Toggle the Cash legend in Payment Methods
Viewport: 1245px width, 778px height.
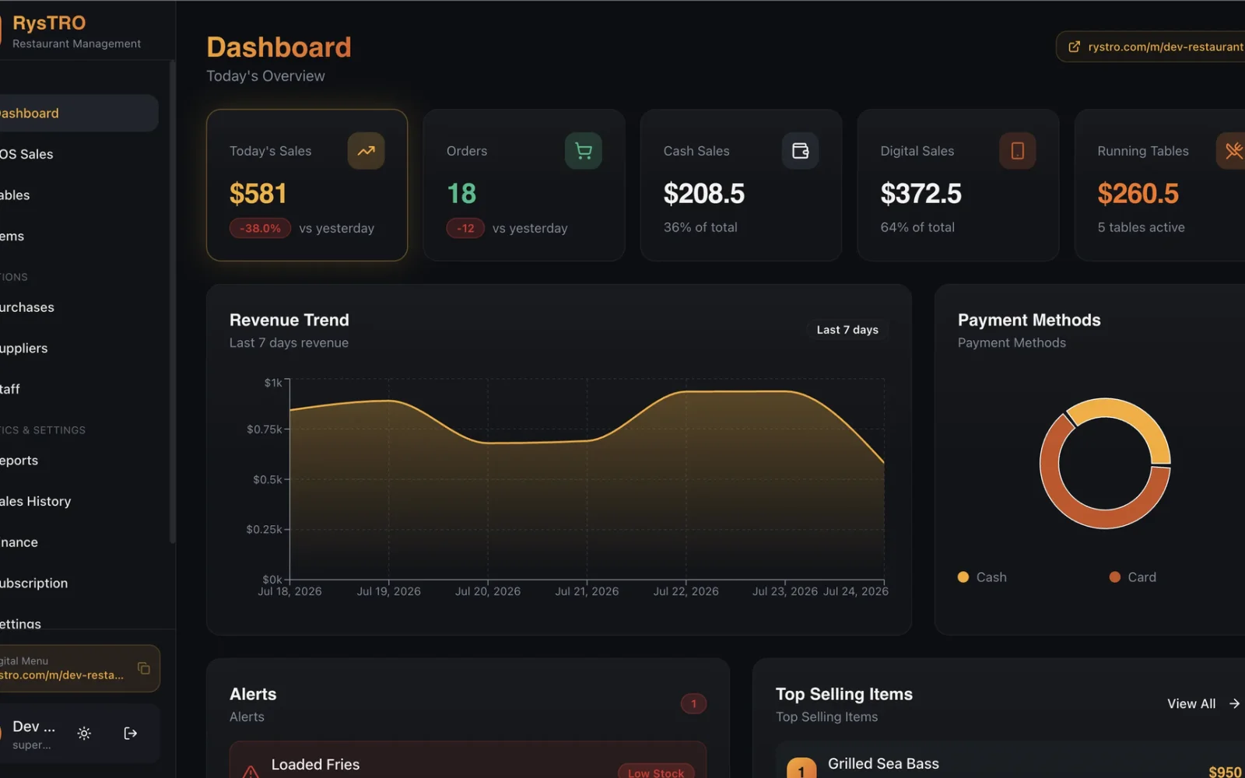coord(982,577)
